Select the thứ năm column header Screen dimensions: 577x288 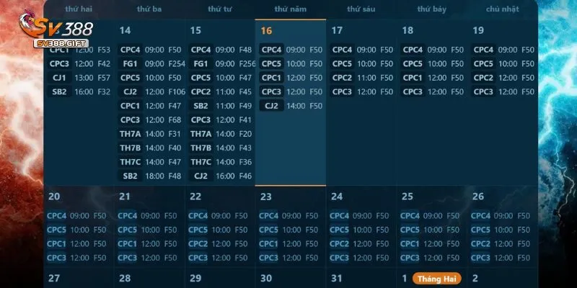(290, 9)
